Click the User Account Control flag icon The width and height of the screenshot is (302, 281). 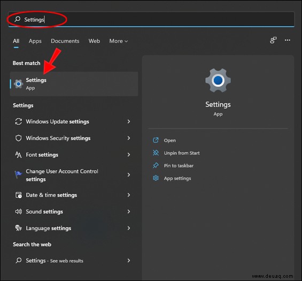click(19, 174)
